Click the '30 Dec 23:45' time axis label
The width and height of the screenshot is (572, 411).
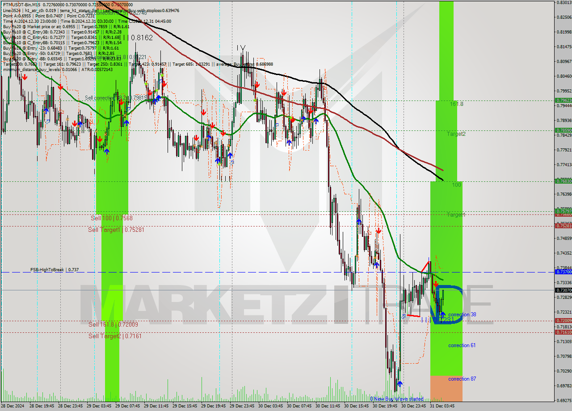[x=414, y=407]
